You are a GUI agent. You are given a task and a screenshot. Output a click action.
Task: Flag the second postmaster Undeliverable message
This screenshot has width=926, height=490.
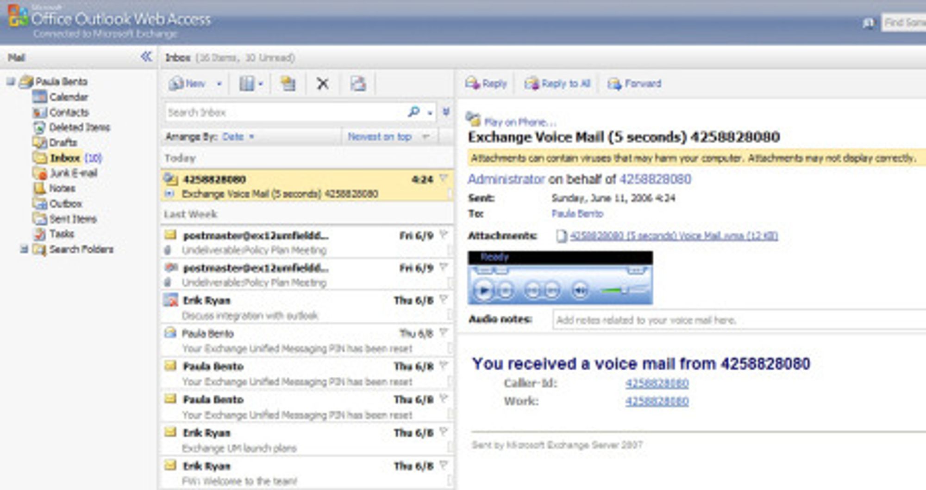coord(443,267)
